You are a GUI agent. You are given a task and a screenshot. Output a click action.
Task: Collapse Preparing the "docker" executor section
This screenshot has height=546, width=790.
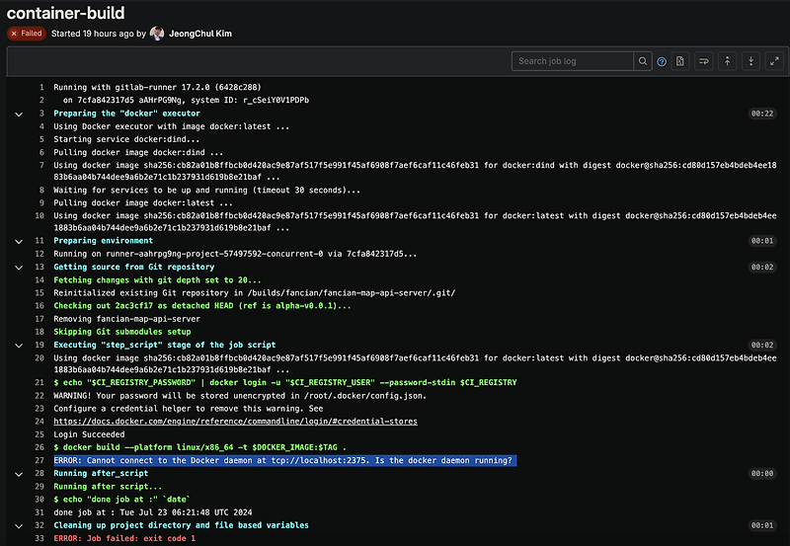click(x=19, y=115)
